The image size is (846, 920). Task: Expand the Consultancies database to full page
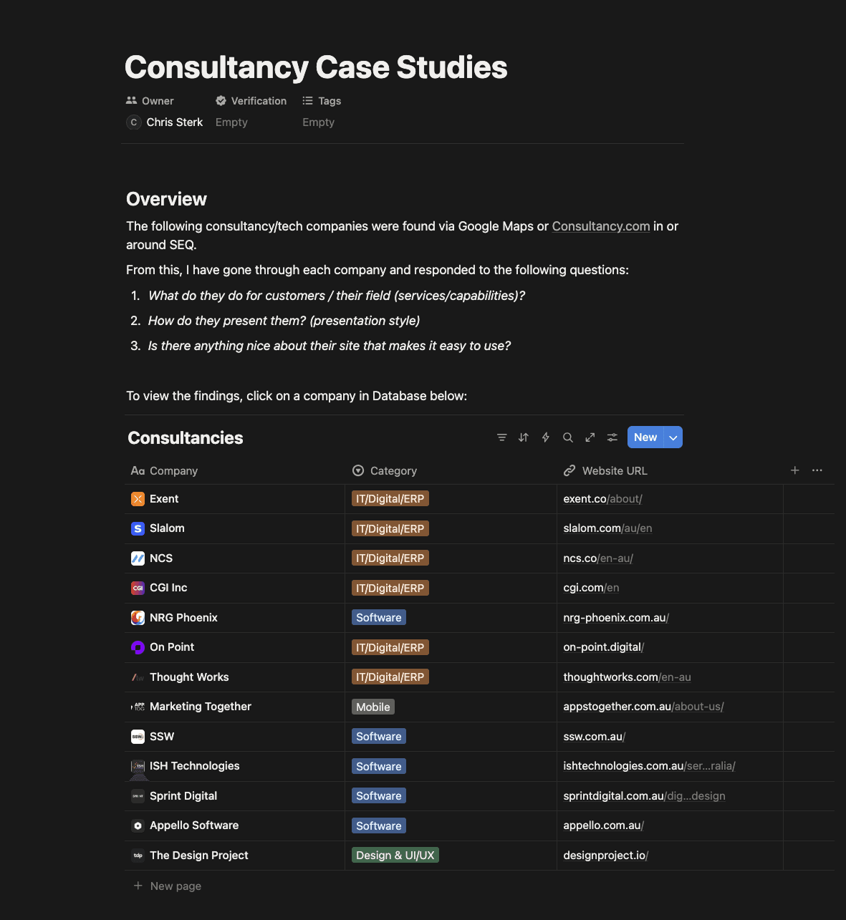pyautogui.click(x=590, y=437)
